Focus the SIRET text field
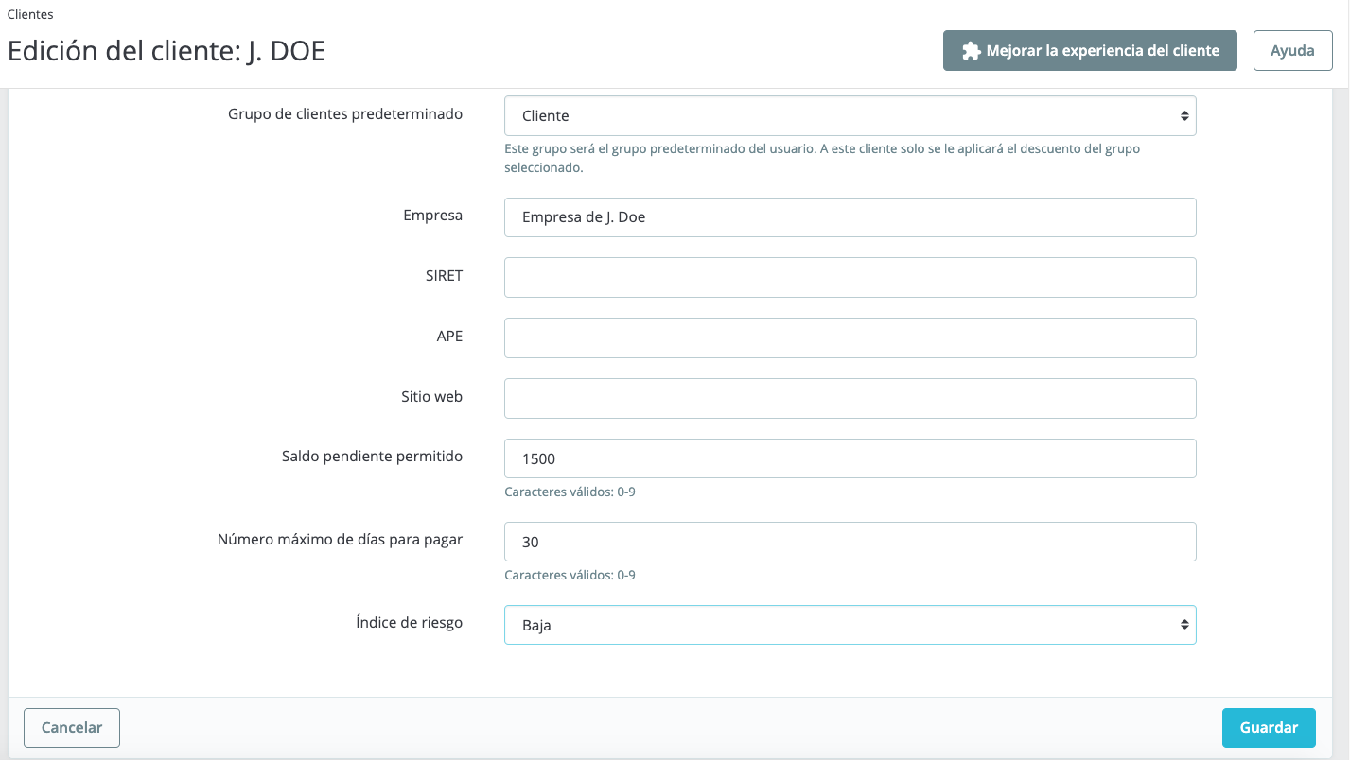1350x760 pixels. [x=850, y=278]
